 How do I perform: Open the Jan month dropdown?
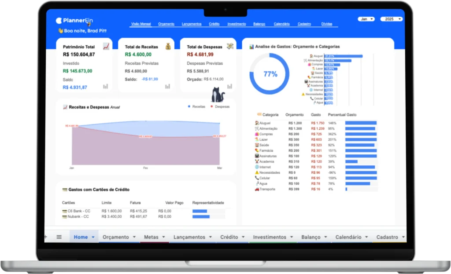(366, 19)
